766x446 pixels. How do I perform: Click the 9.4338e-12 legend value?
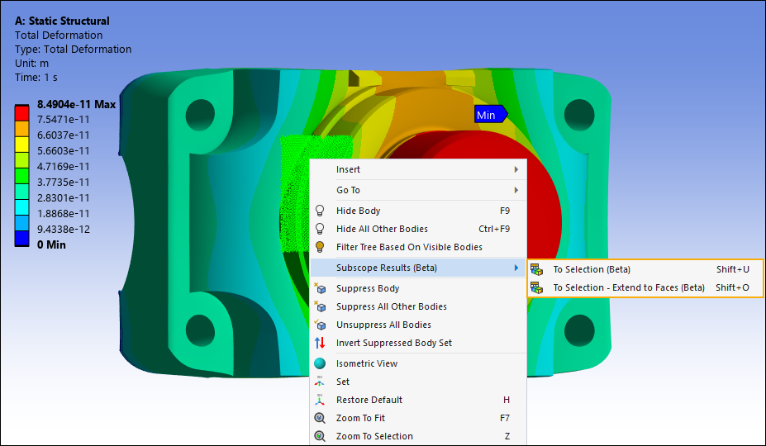(x=64, y=229)
